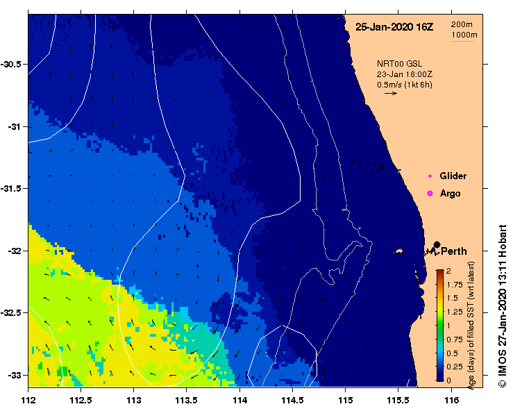Image resolution: width=513 pixels, height=411 pixels.
Task: Click the Perth city label
Action: point(453,251)
